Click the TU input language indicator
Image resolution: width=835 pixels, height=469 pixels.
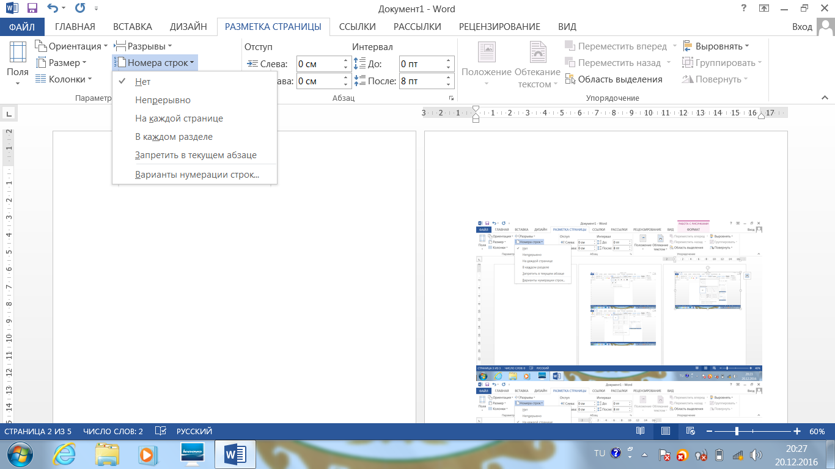600,454
